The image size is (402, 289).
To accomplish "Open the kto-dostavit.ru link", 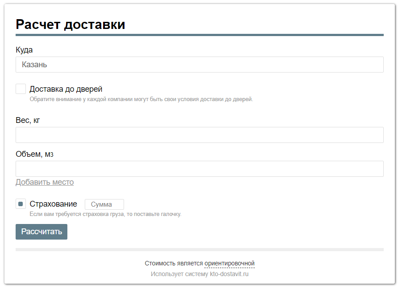I will pyautogui.click(x=229, y=274).
